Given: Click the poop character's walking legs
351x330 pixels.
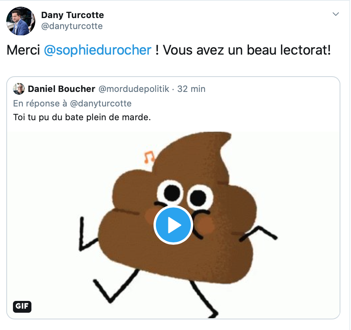Looking at the screenshot, I should [155, 293].
